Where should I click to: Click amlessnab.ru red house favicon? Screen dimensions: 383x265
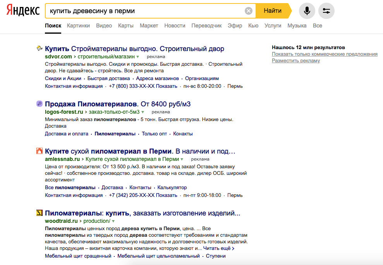click(x=40, y=151)
